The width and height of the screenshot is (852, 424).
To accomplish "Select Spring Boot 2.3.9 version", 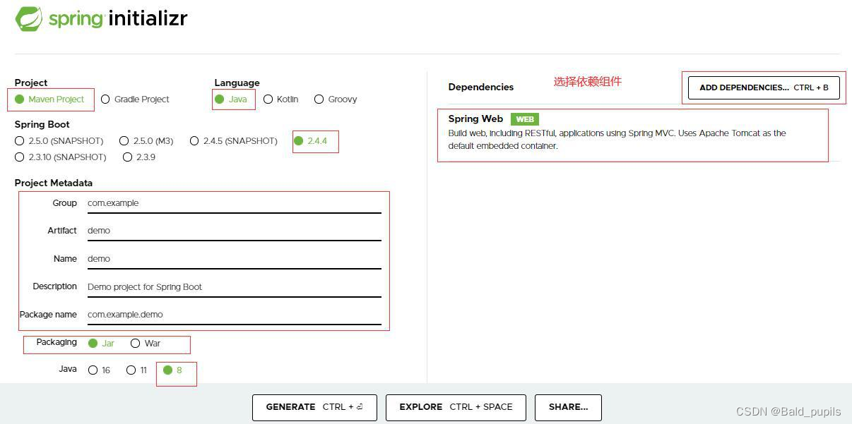I will pos(139,157).
